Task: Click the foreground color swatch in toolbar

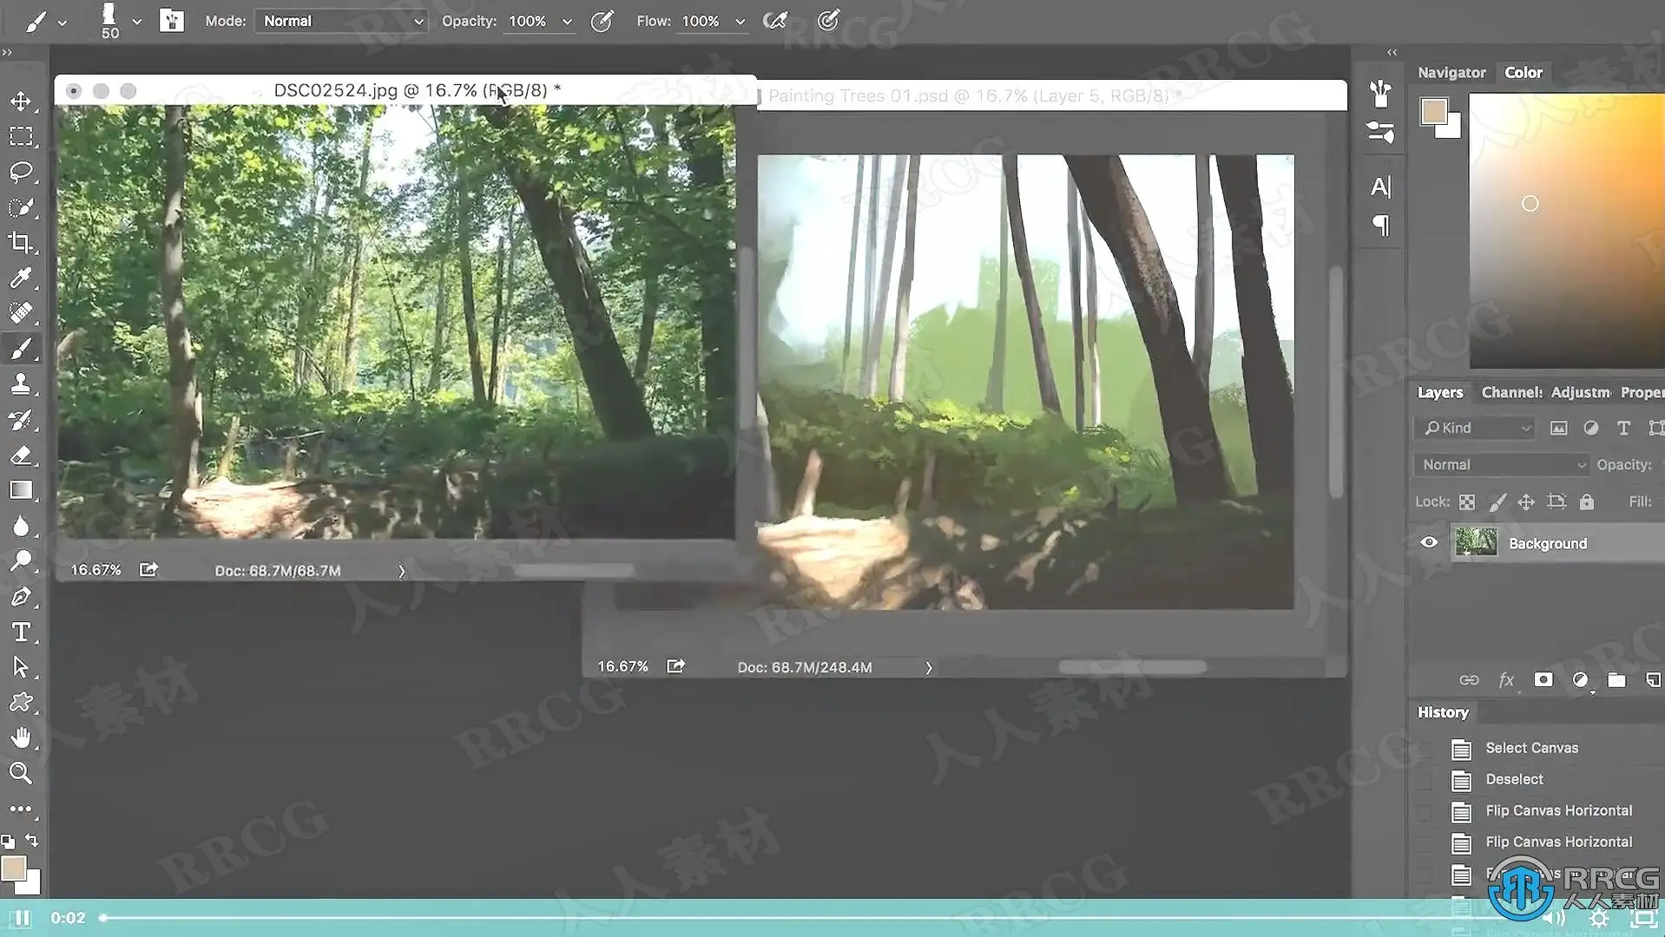Action: coord(13,868)
